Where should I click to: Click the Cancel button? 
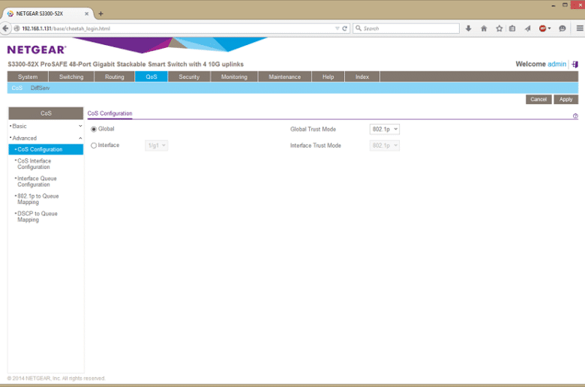tap(538, 99)
